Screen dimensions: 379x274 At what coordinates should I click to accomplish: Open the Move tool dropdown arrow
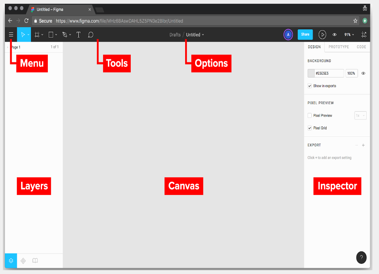click(28, 35)
